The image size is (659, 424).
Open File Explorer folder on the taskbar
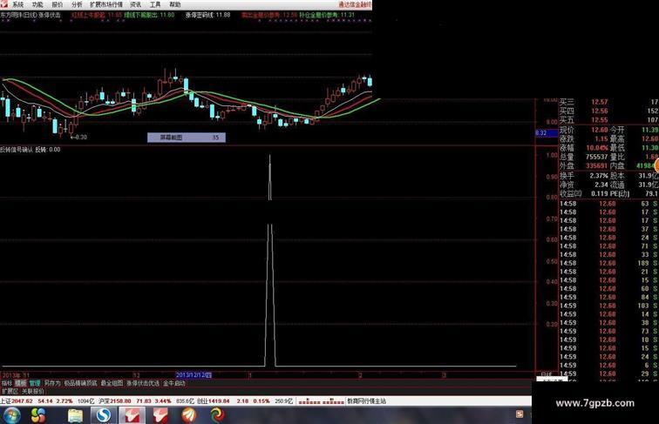75,415
